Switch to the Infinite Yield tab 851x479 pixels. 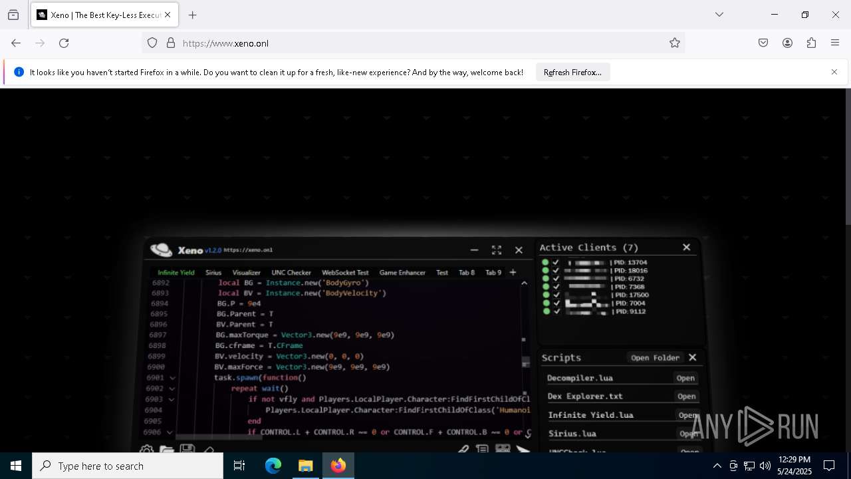176,273
